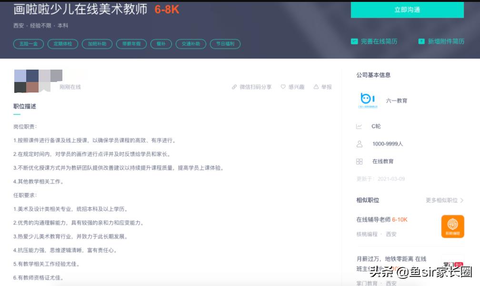Click the 核桃编程 orange logo thumbnail
Screen dimensions: 480x286
click(x=452, y=226)
